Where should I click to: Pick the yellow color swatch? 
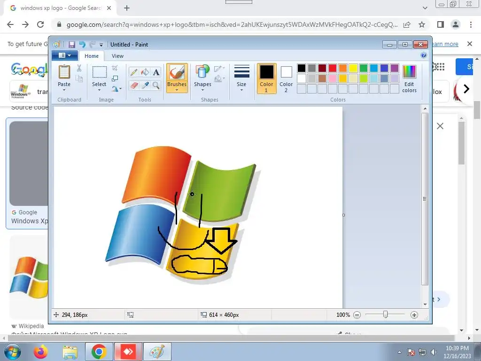coord(353,68)
